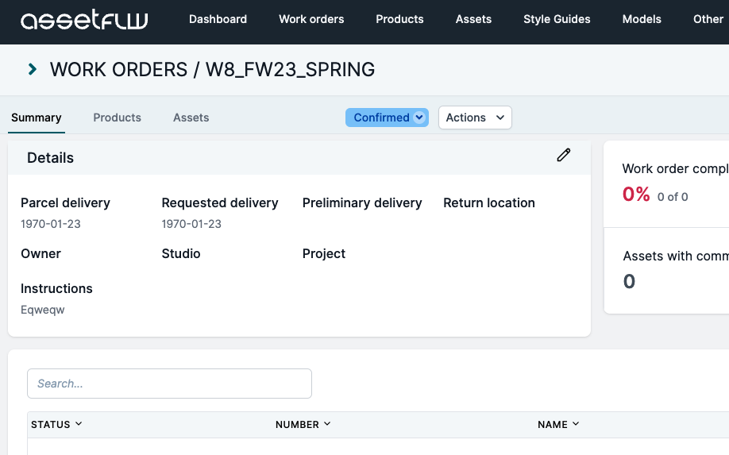Go to Work orders in navigation bar
The image size is (729, 455).
(311, 19)
